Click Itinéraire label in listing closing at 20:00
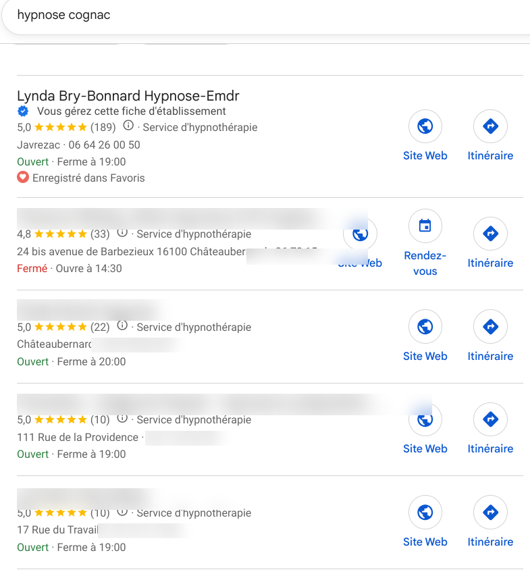This screenshot has height=576, width=530. (490, 356)
